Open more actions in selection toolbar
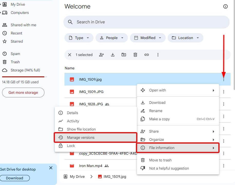 (x=158, y=55)
